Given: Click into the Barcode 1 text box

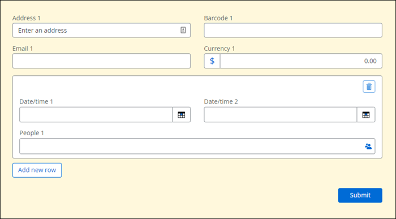Looking at the screenshot, I should 293,31.
